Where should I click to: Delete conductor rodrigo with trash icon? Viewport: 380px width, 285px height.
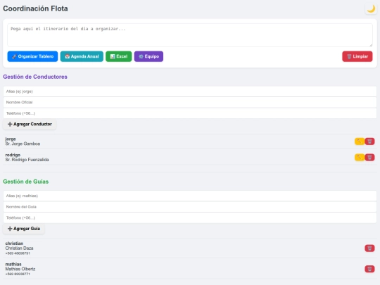[x=369, y=158]
